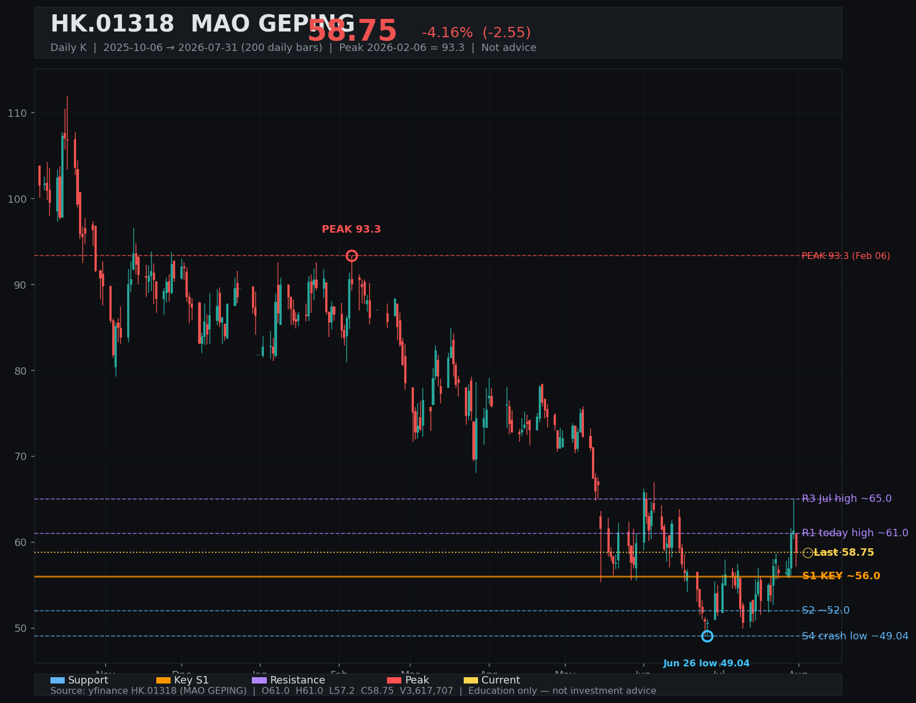Click the "Key S1" legend label
The width and height of the screenshot is (916, 703).
tap(191, 681)
